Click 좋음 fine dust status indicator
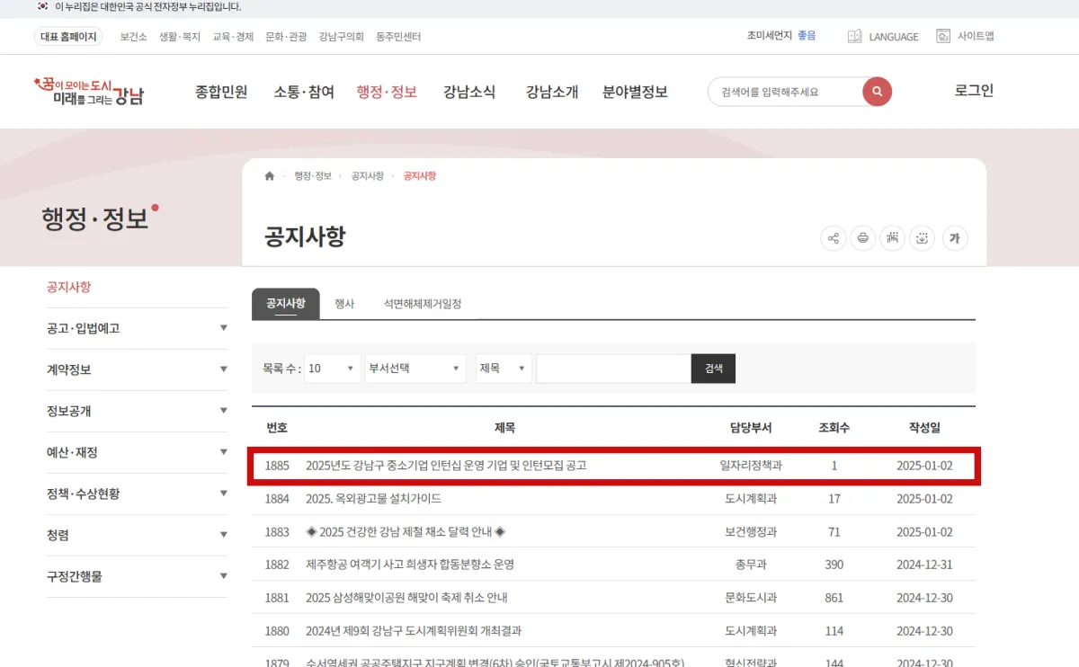Image resolution: width=1079 pixels, height=667 pixels. [806, 36]
